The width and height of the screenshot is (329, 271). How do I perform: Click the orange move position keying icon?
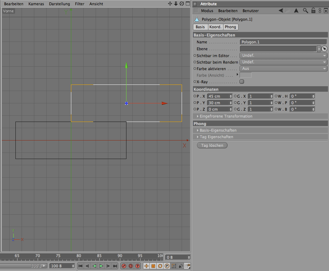point(146,266)
